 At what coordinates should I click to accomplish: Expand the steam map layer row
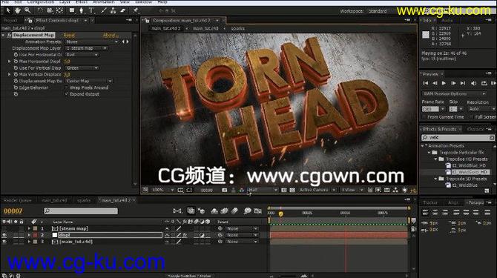29,228
